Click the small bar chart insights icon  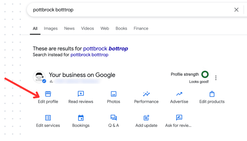[51, 81]
